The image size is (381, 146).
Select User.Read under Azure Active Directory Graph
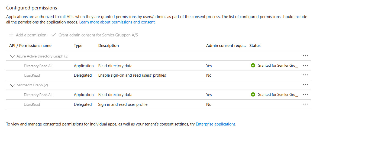tap(32, 76)
